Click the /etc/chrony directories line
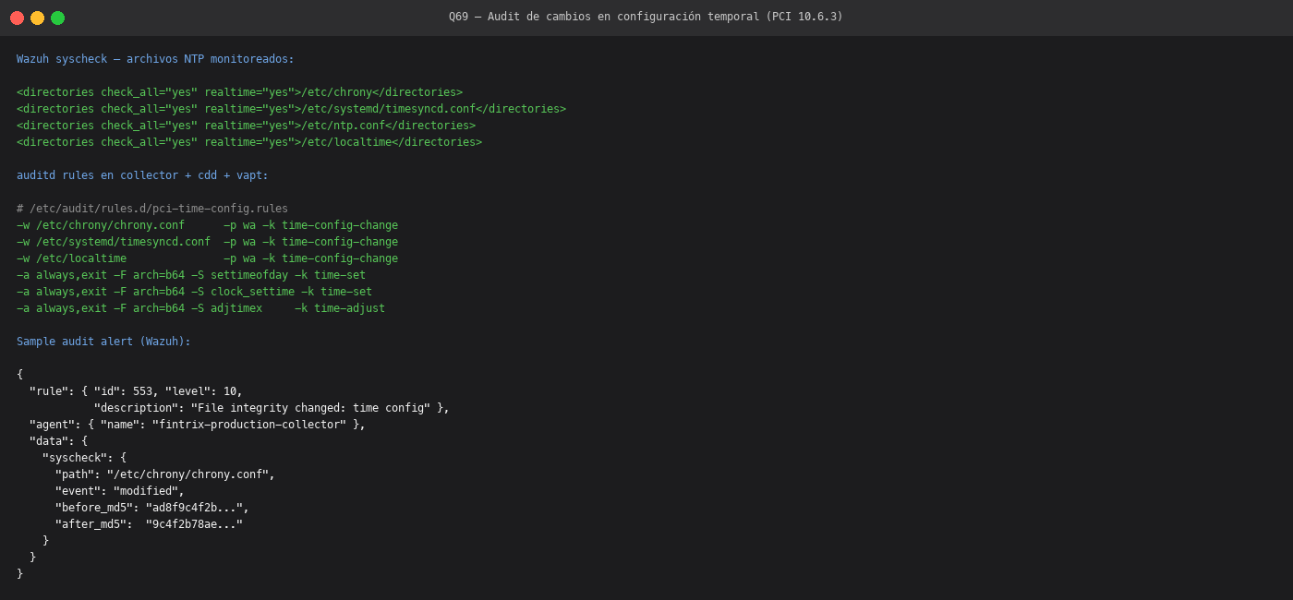The height and width of the screenshot is (600, 1293). (239, 92)
